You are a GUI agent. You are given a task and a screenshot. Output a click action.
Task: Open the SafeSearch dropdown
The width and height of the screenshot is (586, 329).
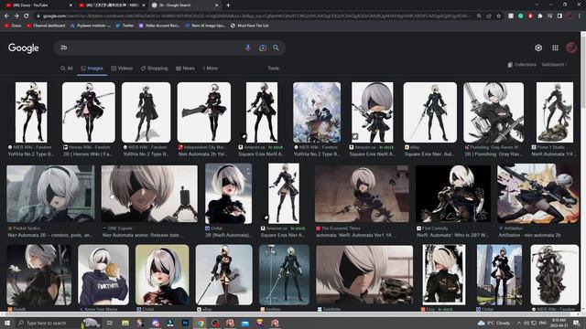[555, 65]
